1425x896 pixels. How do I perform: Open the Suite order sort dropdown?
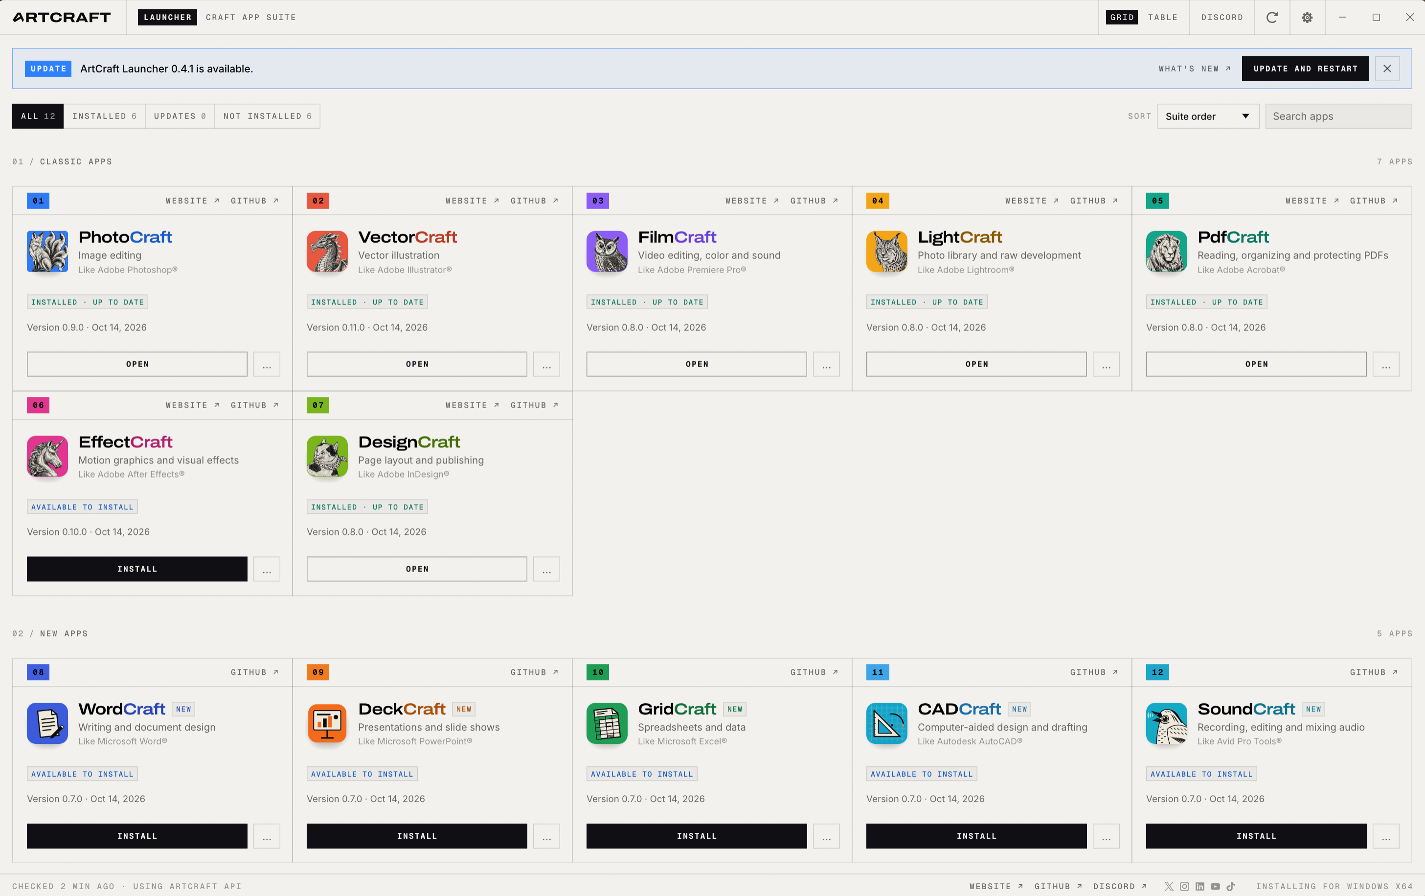tap(1208, 116)
